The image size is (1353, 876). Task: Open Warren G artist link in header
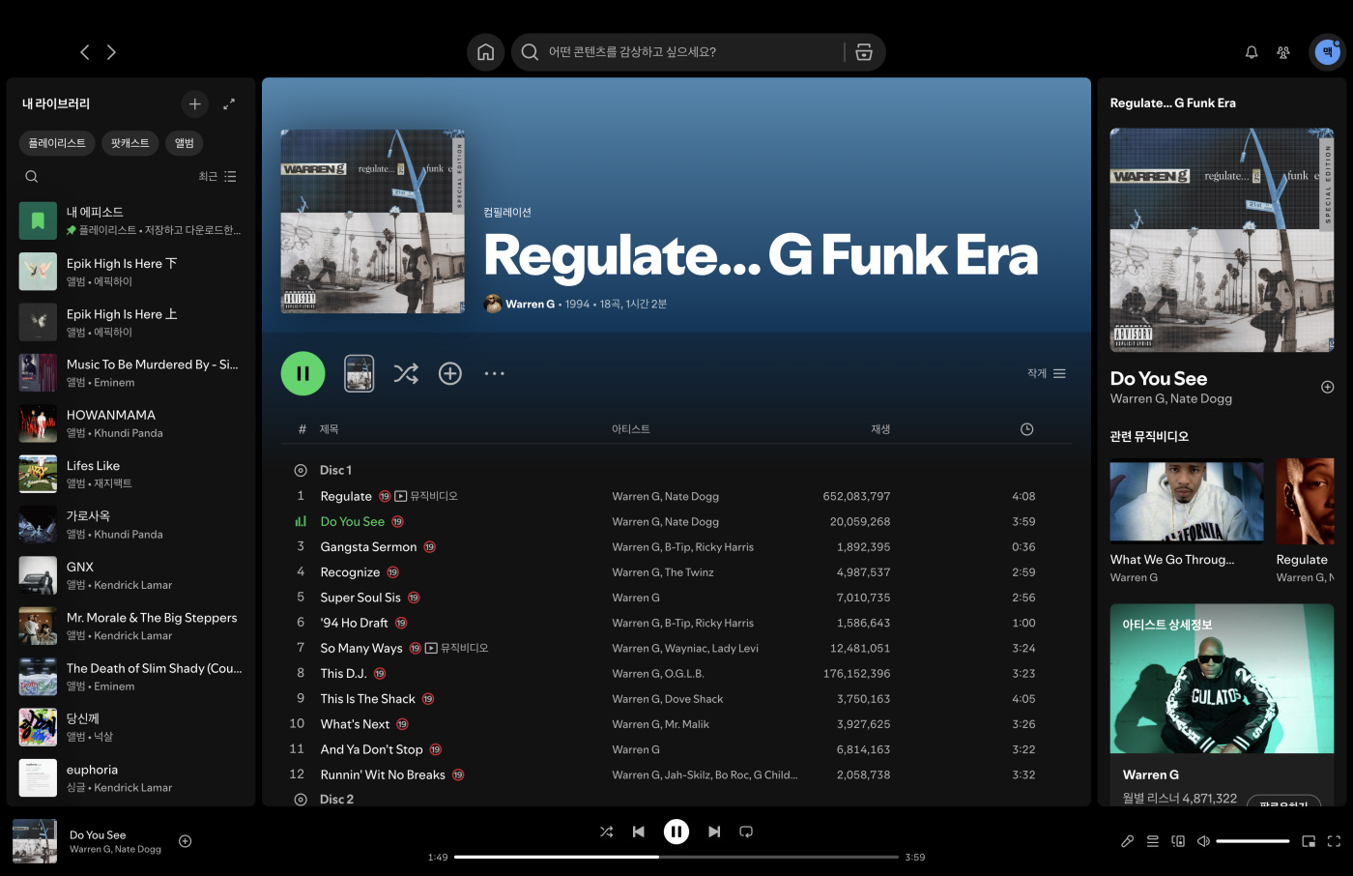point(530,304)
